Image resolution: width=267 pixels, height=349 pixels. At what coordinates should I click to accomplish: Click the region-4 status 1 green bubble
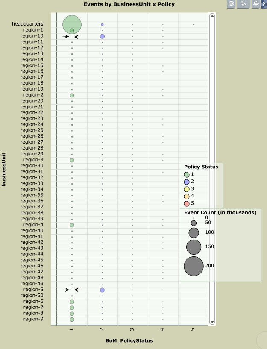click(x=72, y=225)
